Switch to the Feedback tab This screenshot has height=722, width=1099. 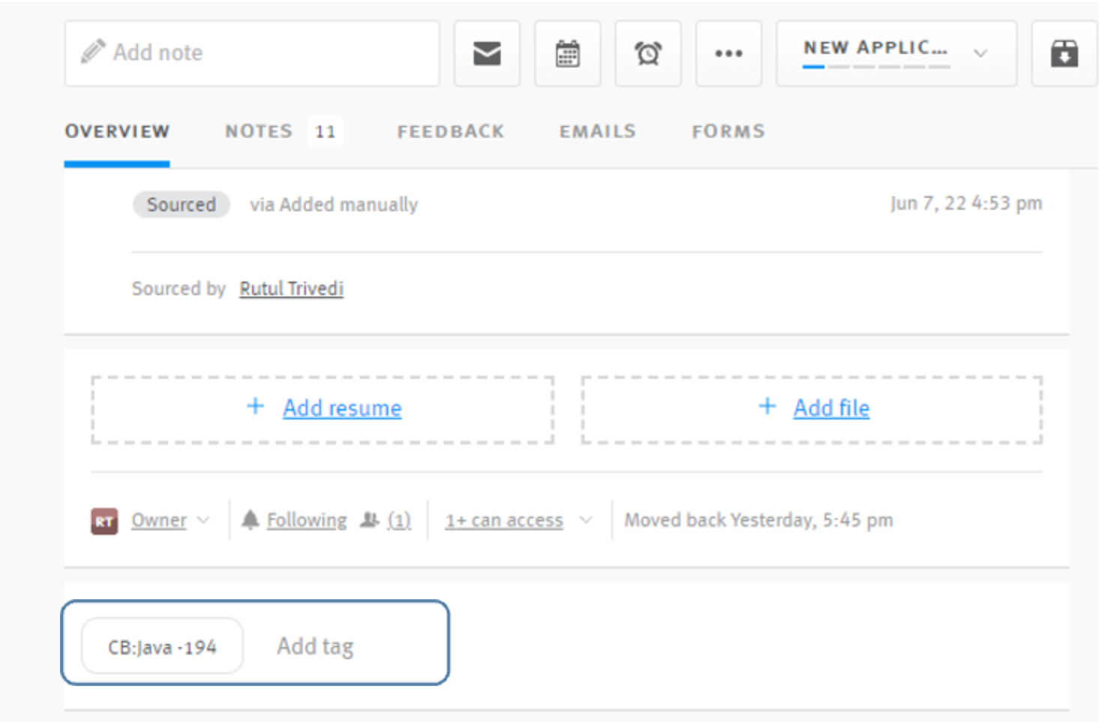pos(450,131)
